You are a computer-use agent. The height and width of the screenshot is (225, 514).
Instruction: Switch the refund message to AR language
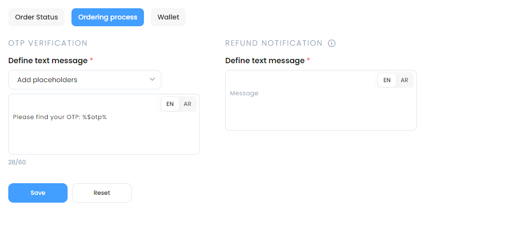404,80
